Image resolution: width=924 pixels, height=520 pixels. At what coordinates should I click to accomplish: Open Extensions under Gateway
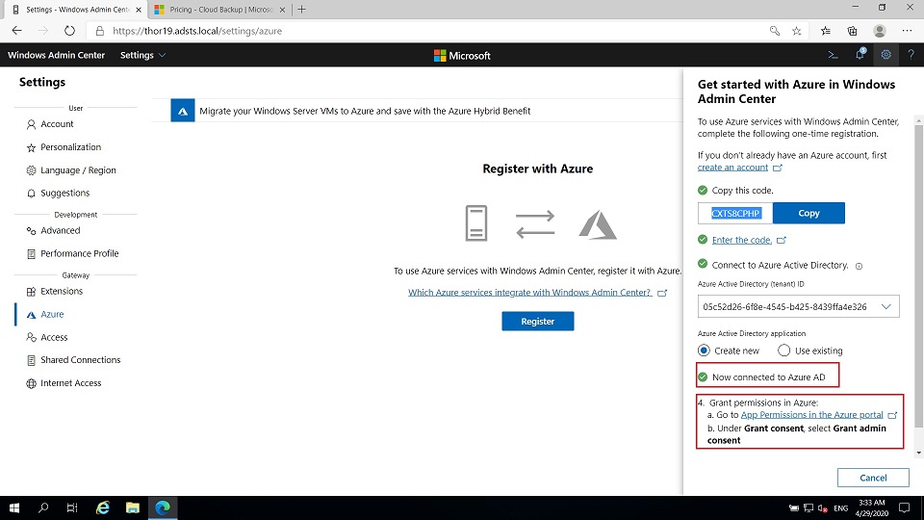click(x=62, y=291)
